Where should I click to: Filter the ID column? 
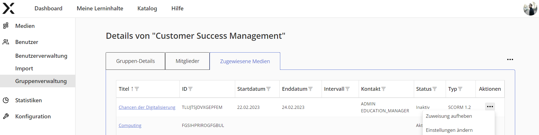[x=190, y=89]
